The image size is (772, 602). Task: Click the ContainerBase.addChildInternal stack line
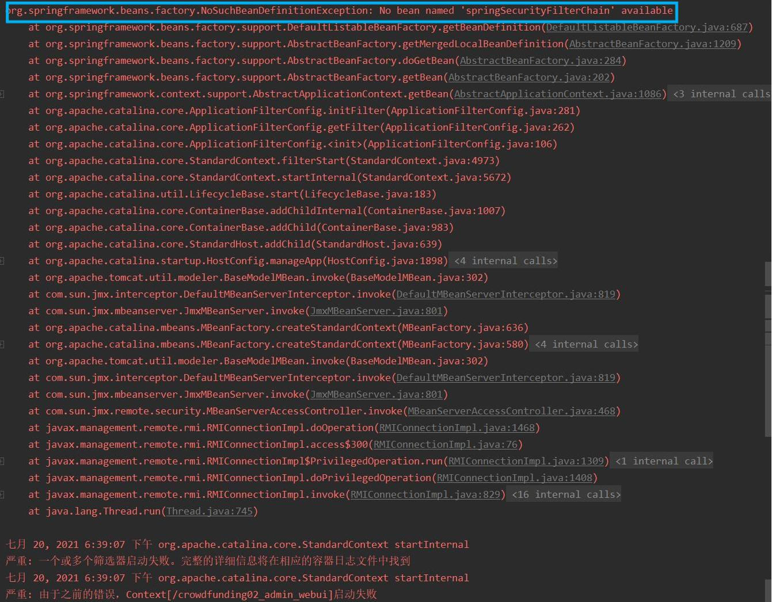[267, 211]
